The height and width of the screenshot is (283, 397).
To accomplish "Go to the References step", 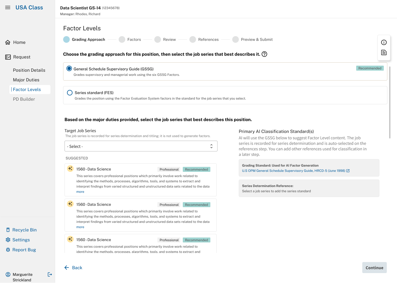I will coord(204,39).
